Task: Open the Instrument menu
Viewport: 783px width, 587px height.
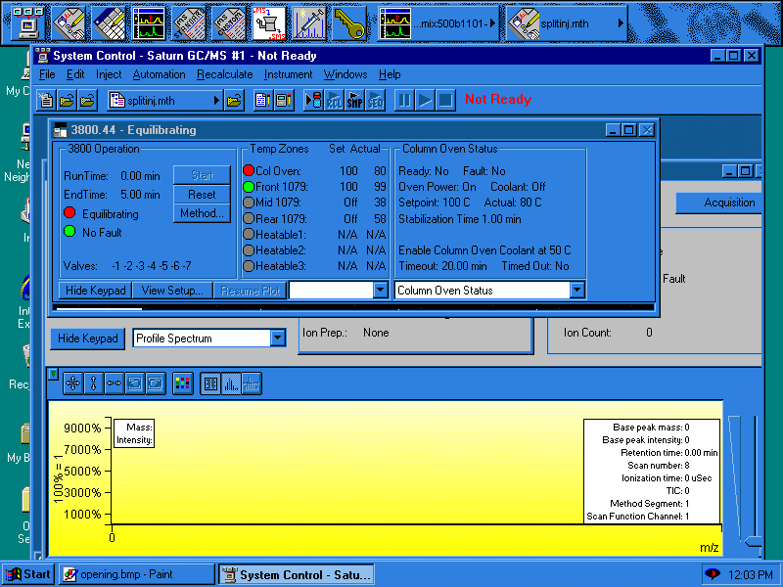Action: pos(288,74)
